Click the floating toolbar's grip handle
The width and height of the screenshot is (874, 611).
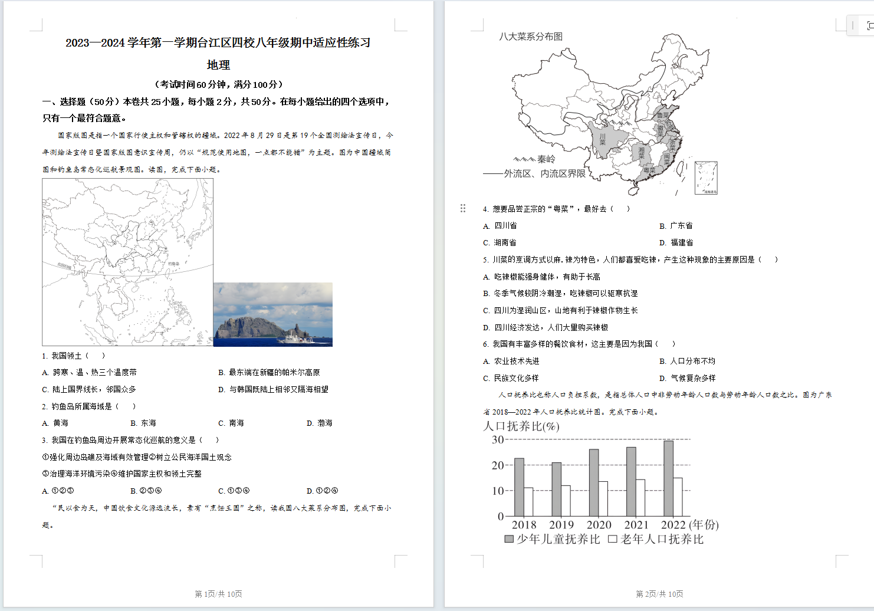(853, 25)
